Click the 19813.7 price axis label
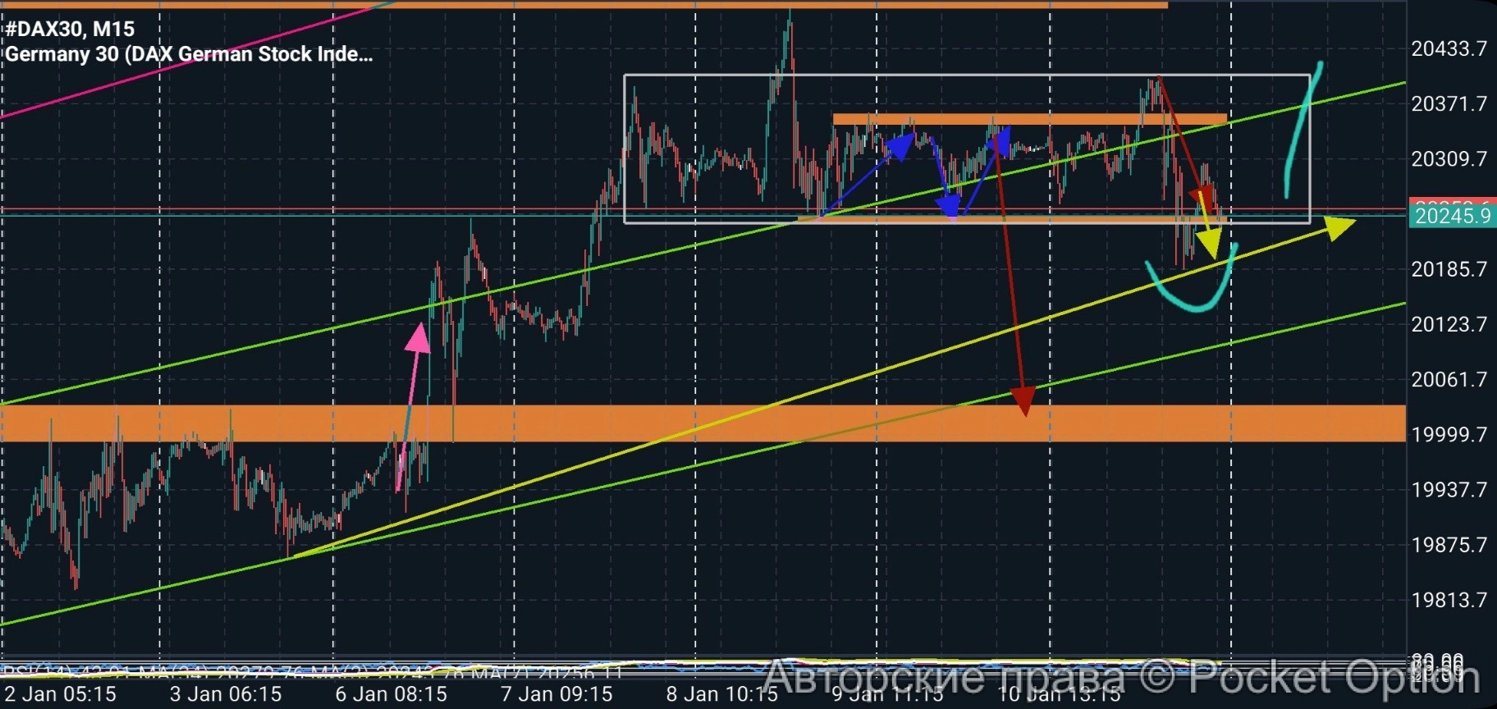 pos(1449,600)
